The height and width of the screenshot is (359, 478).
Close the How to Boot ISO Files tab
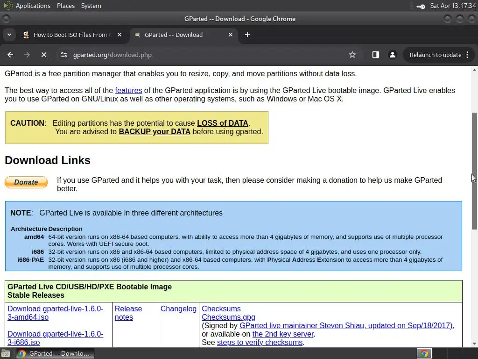tap(119, 35)
